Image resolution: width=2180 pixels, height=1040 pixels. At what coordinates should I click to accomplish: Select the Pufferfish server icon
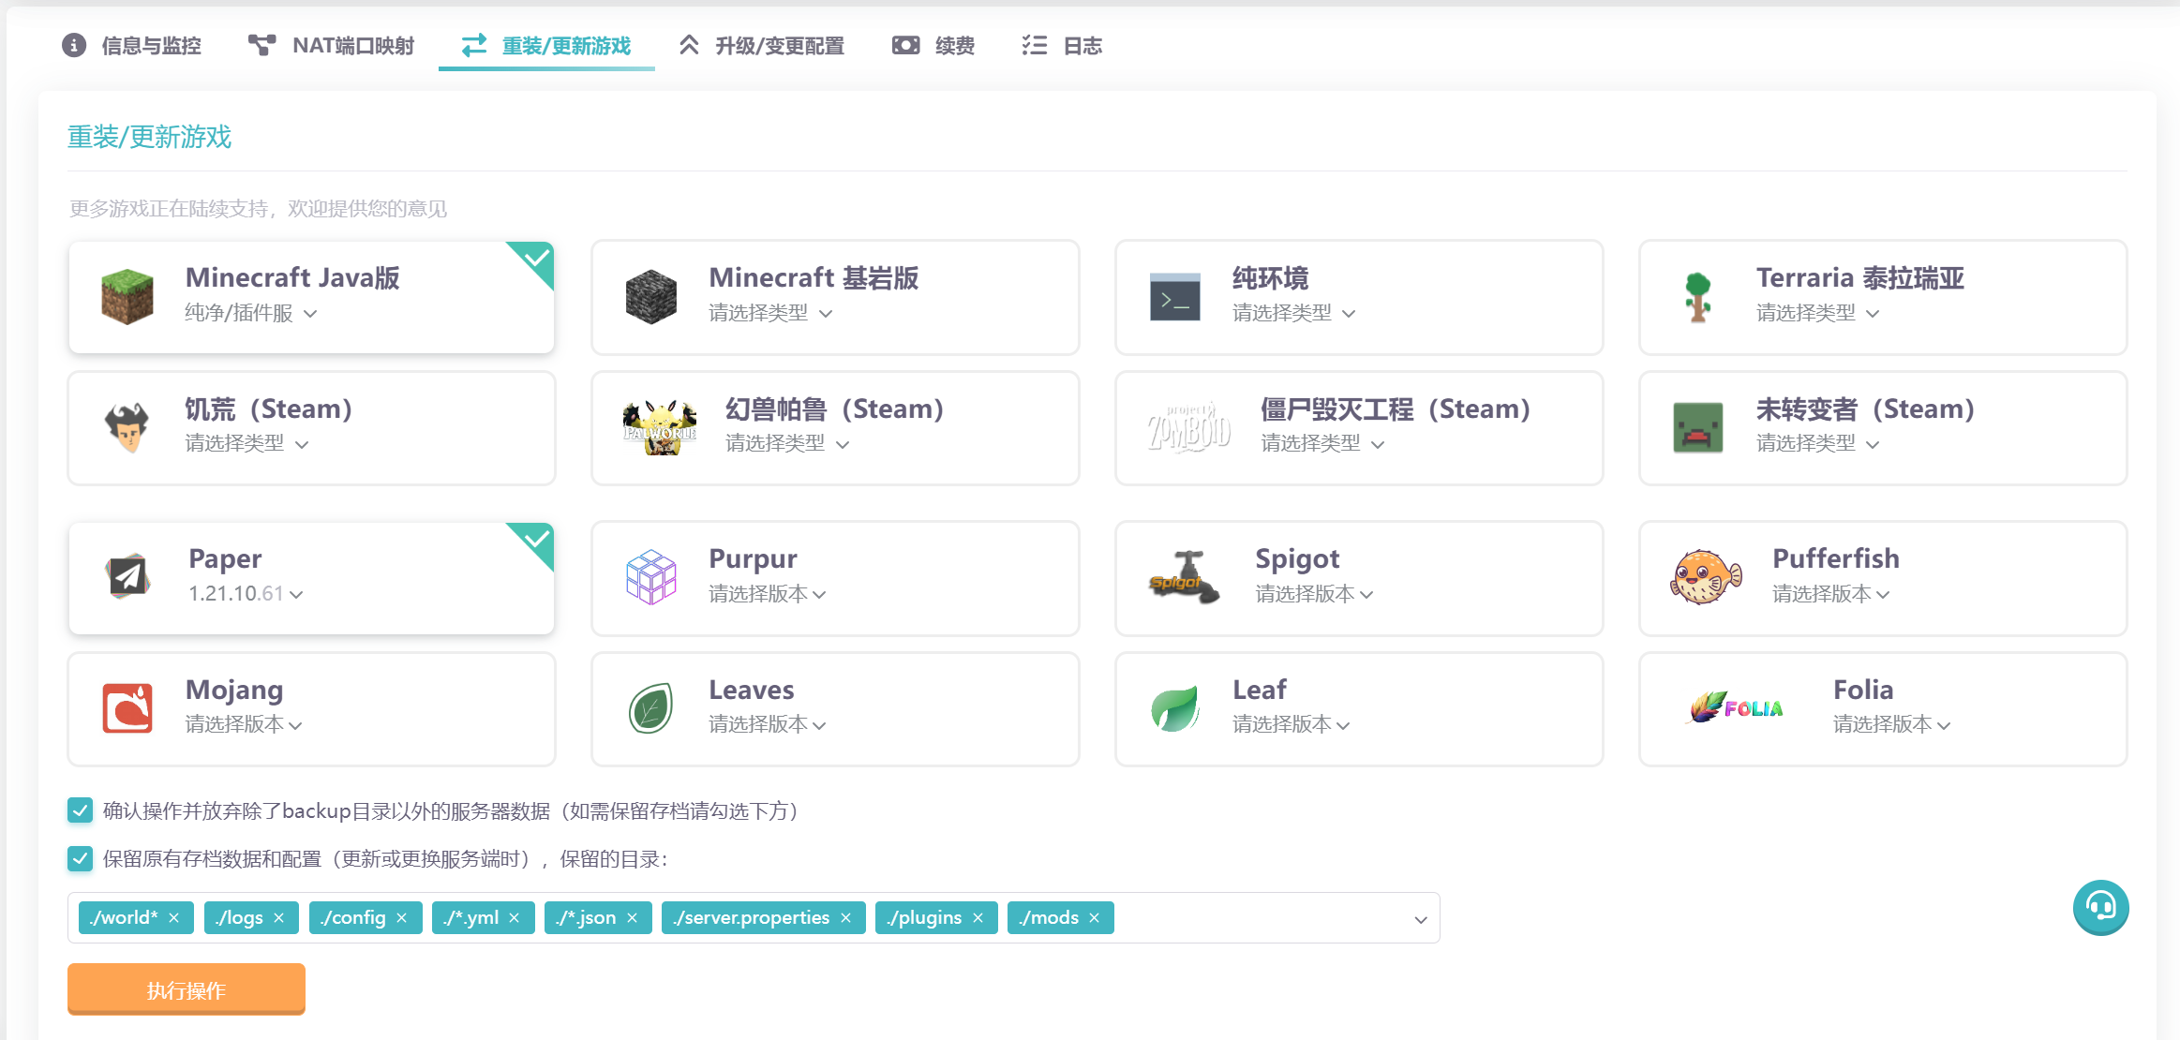pos(1705,577)
